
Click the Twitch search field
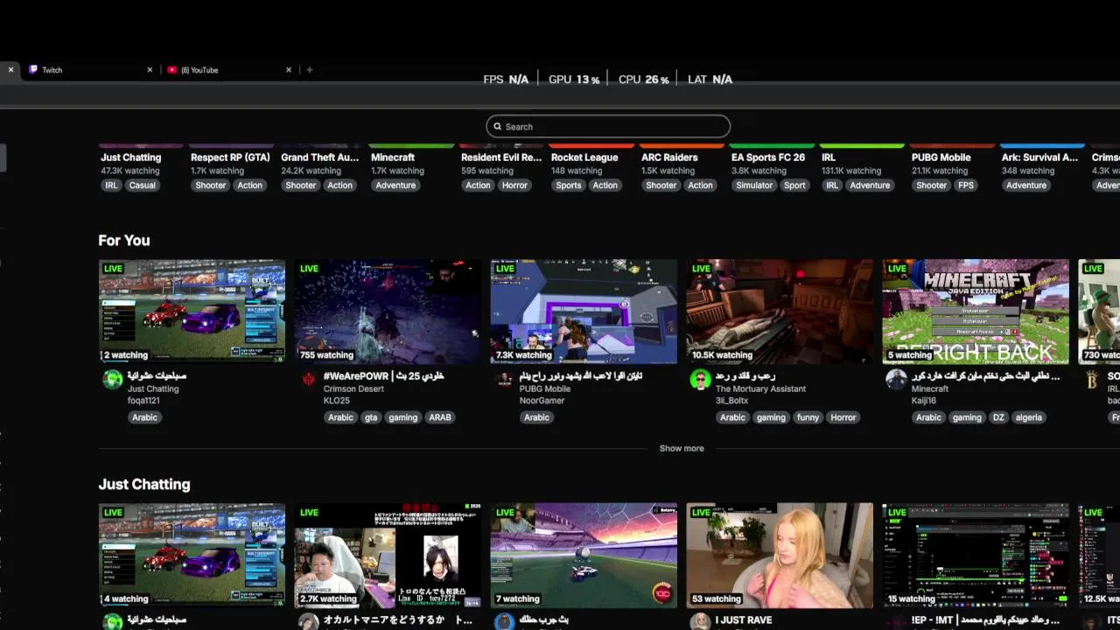point(608,127)
